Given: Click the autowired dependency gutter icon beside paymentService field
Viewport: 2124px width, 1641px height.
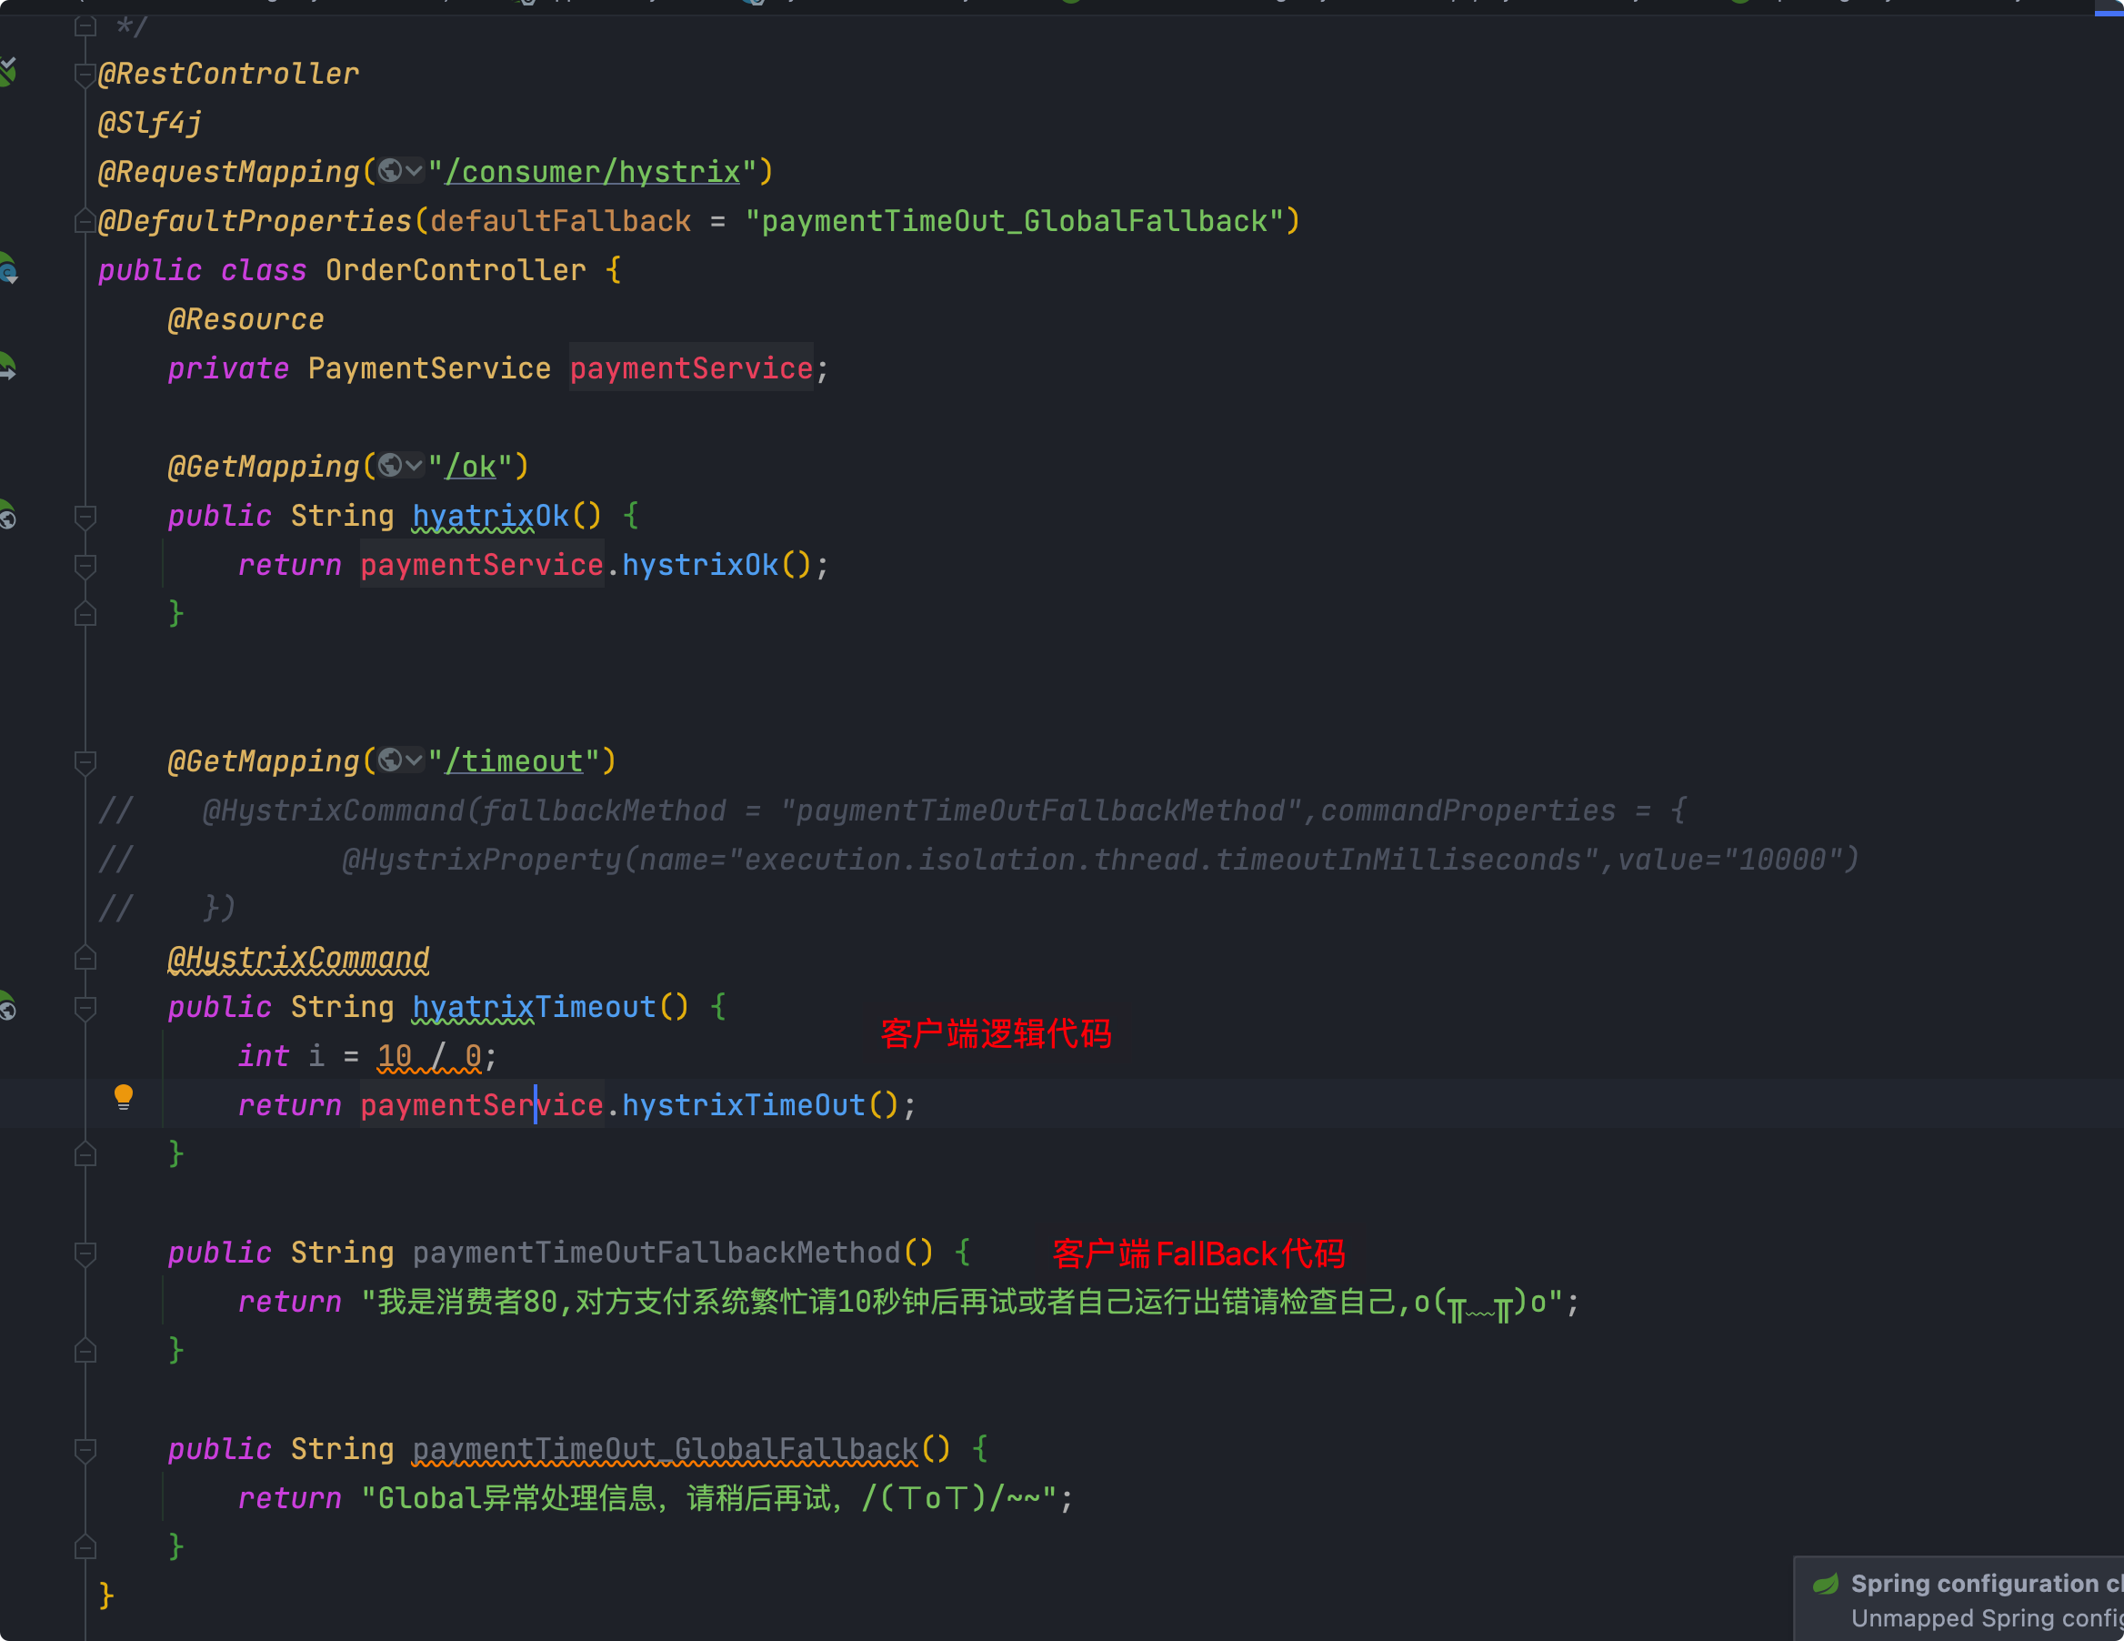Looking at the screenshot, I should (x=6, y=367).
